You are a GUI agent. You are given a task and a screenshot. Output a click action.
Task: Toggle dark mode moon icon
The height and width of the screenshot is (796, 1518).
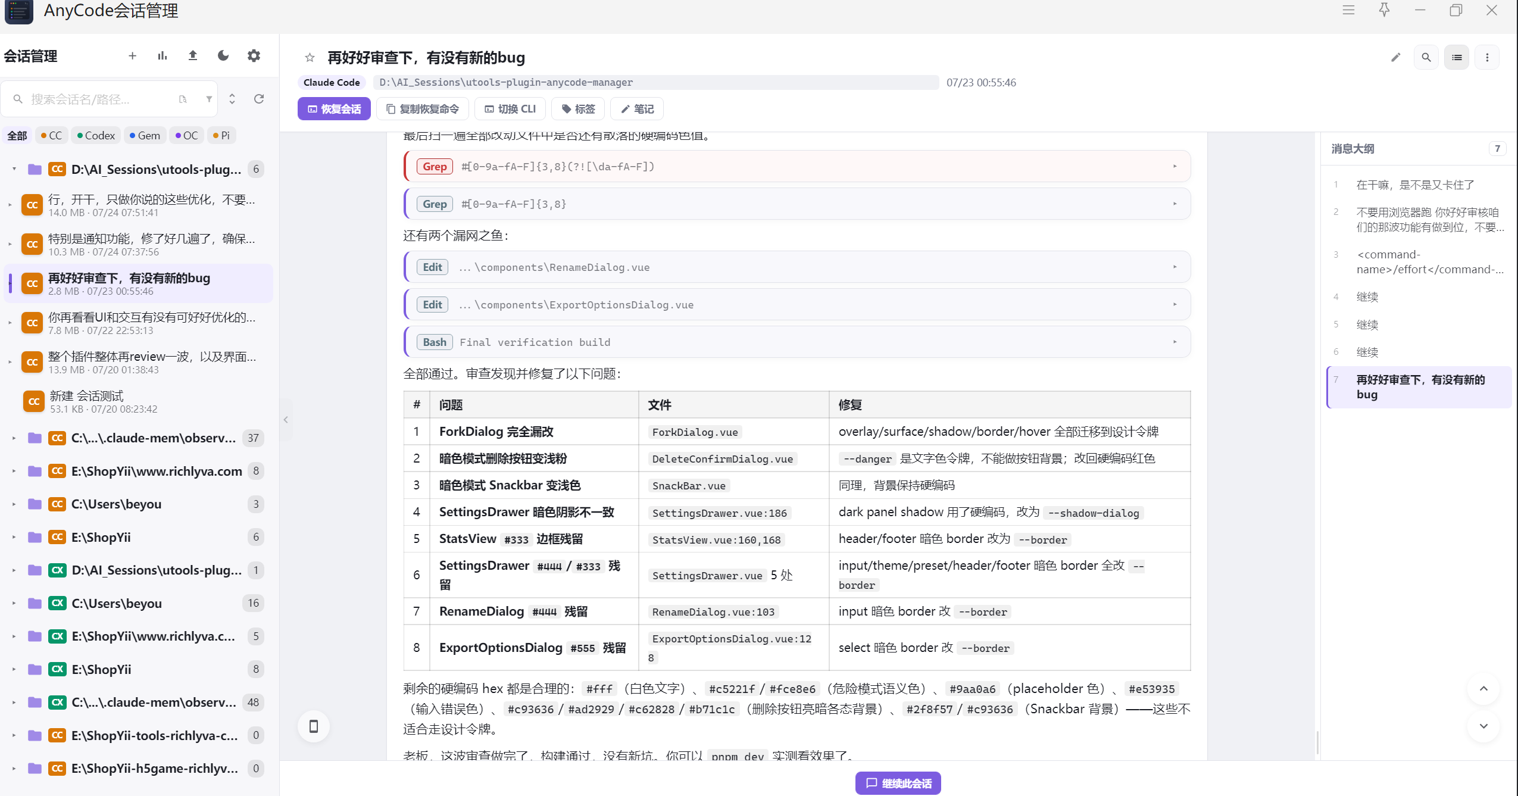point(223,56)
